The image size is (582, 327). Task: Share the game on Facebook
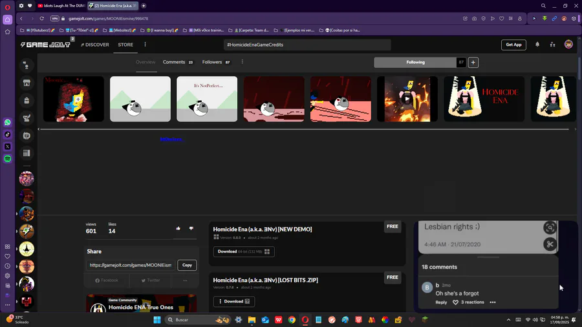pos(107,280)
